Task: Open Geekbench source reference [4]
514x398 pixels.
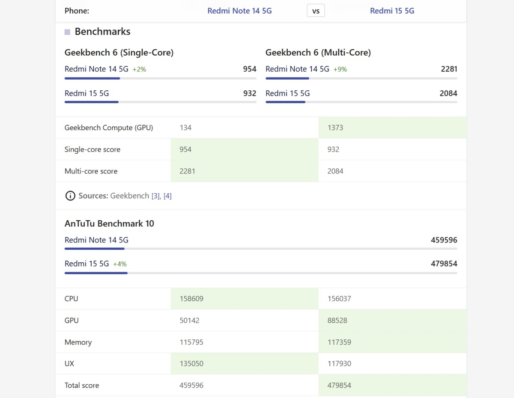Action: click(167, 196)
